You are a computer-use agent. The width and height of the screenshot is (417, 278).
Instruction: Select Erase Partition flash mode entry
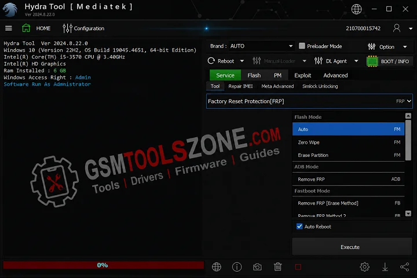[349, 155]
